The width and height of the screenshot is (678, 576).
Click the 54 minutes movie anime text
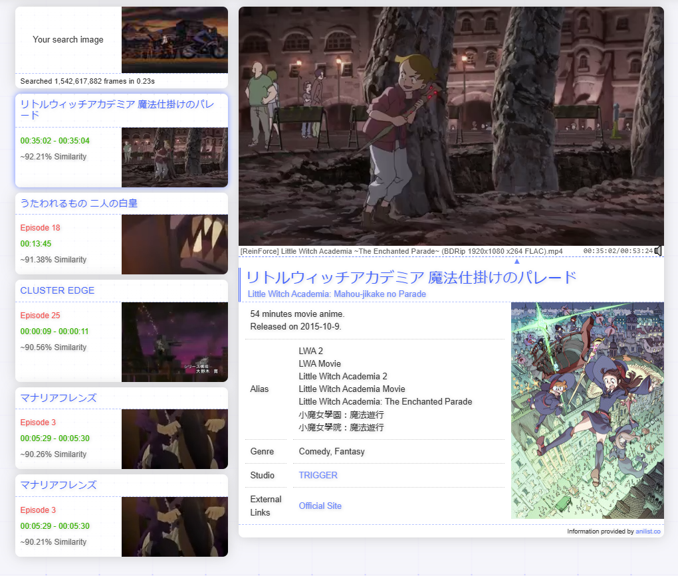click(298, 314)
